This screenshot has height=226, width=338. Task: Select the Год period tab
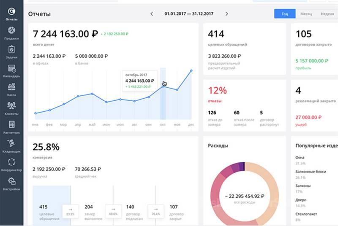click(x=285, y=14)
